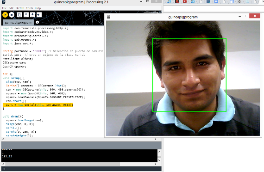Image resolution: width=264 pixels, height=172 pixels.
Task: Open the tab options dropdown arrow
Action: point(38,22)
